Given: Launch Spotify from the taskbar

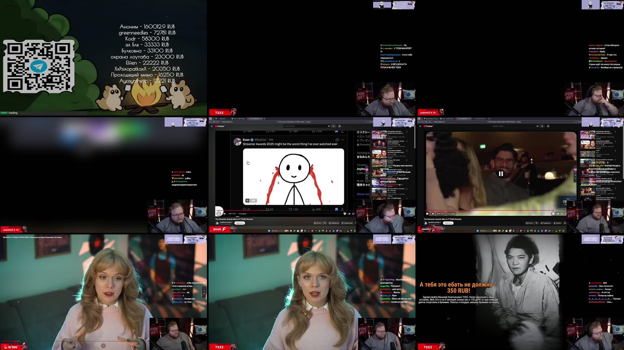Looking at the screenshot, I should pyautogui.click(x=319, y=230).
